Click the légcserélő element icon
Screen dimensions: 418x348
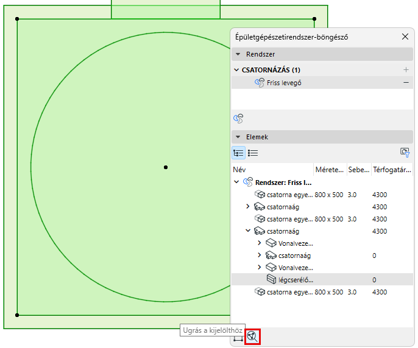point(271,279)
